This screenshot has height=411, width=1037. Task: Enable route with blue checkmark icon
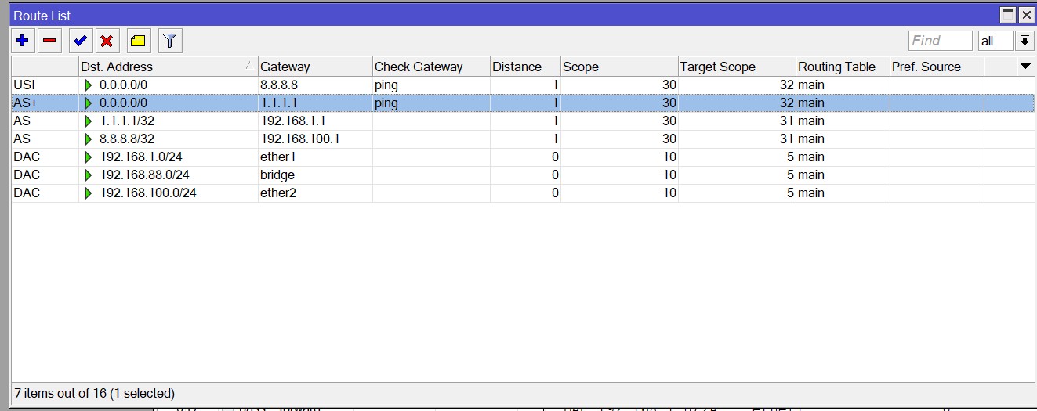[80, 41]
